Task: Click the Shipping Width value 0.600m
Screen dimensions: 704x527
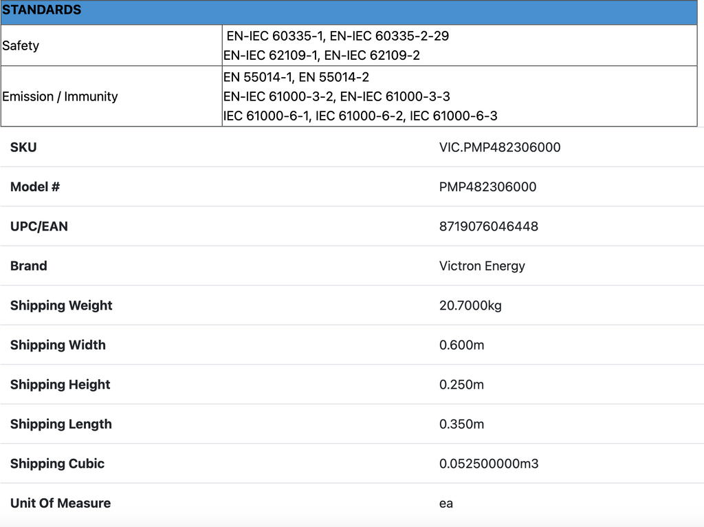Action: point(461,345)
